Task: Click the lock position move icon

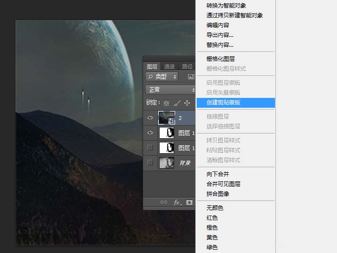Action: pos(187,103)
